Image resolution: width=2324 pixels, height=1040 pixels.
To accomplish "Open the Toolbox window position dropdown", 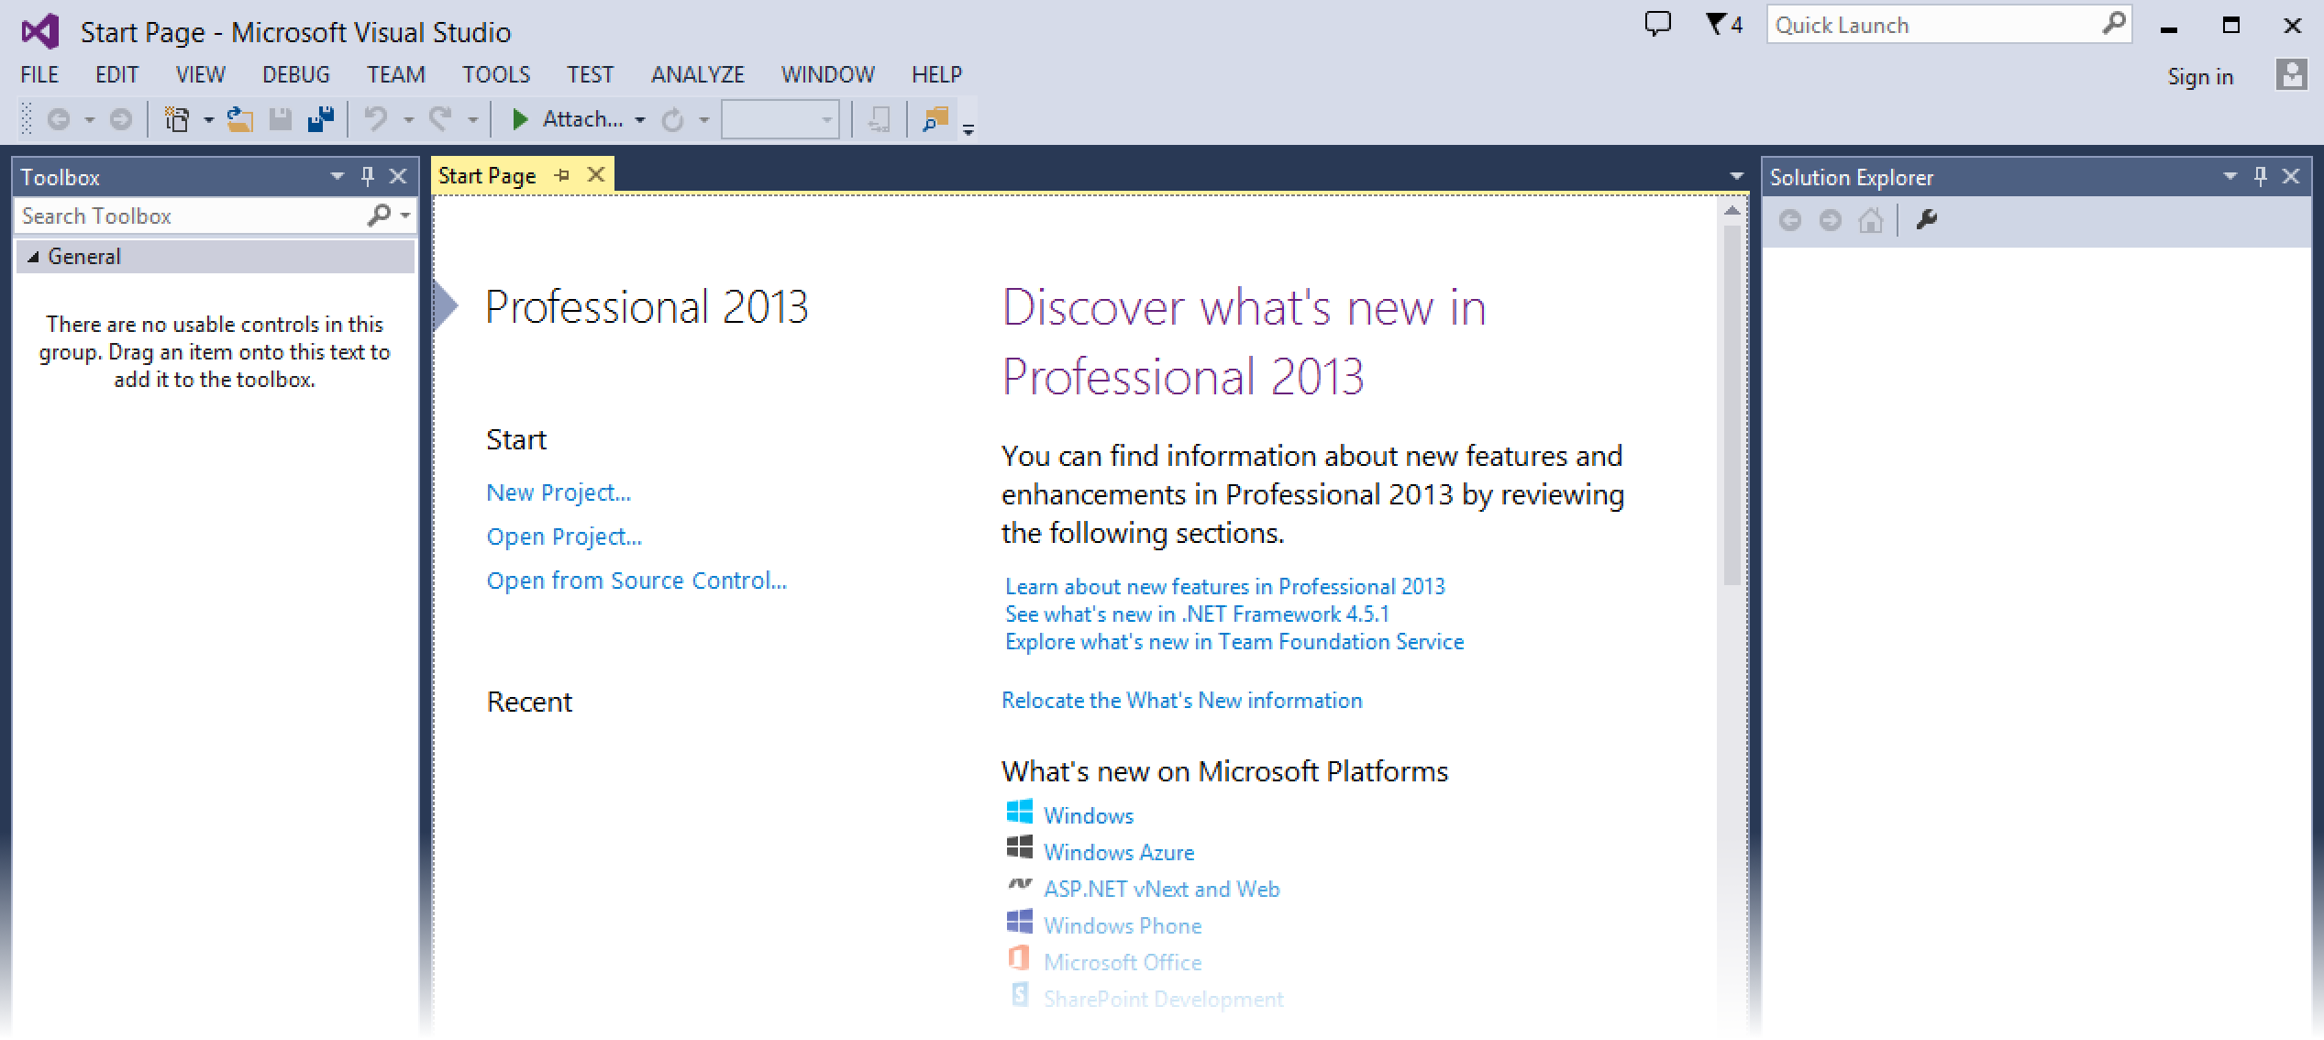I will tap(337, 176).
